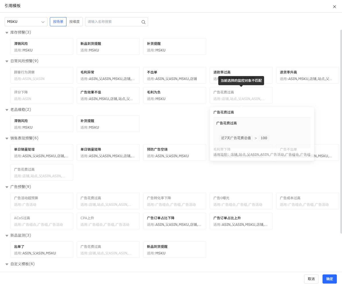Open the MSKU dropdown selector
Image resolution: width=342 pixels, height=285 pixels.
click(x=26, y=22)
